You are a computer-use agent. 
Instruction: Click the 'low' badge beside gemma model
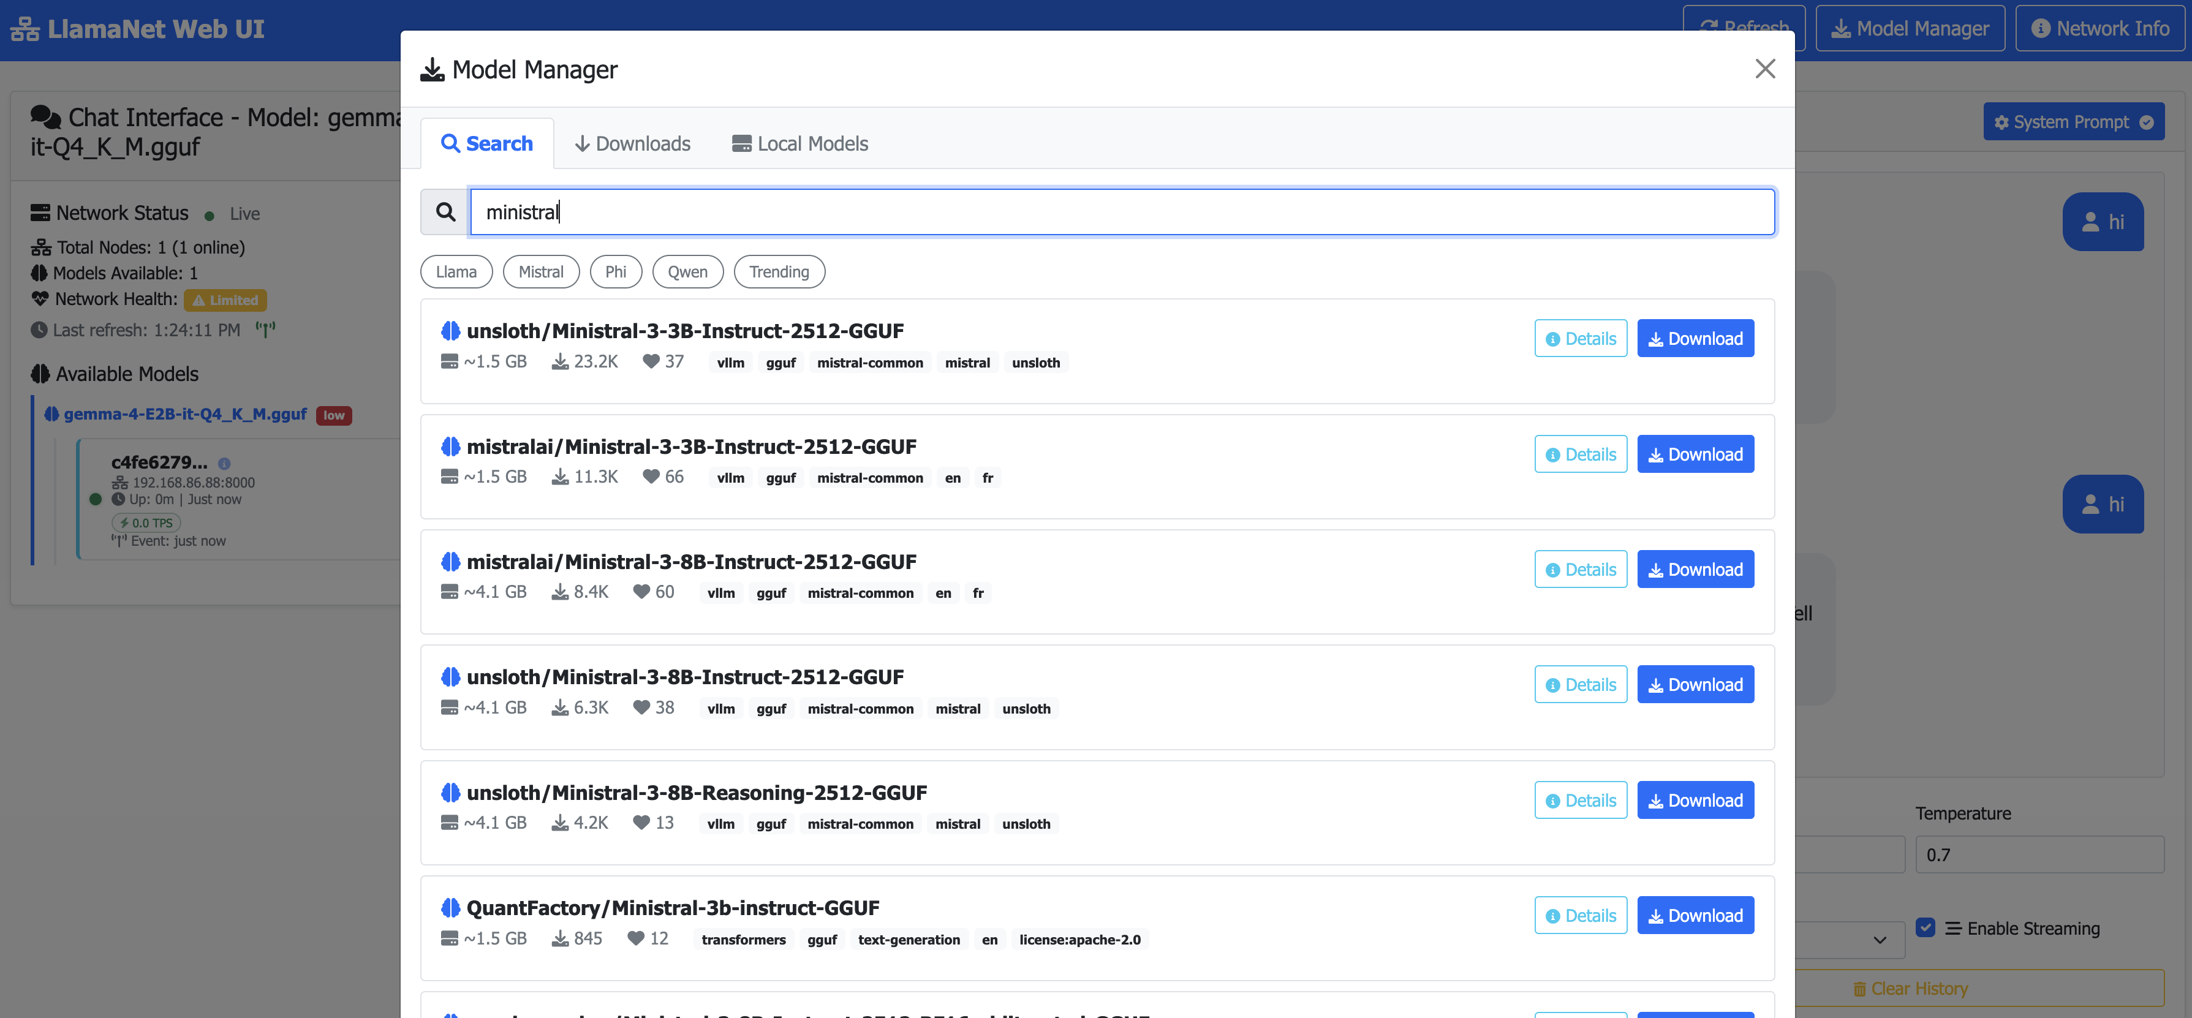pyautogui.click(x=333, y=415)
